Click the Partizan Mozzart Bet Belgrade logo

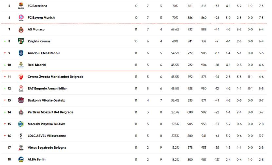click(21, 112)
